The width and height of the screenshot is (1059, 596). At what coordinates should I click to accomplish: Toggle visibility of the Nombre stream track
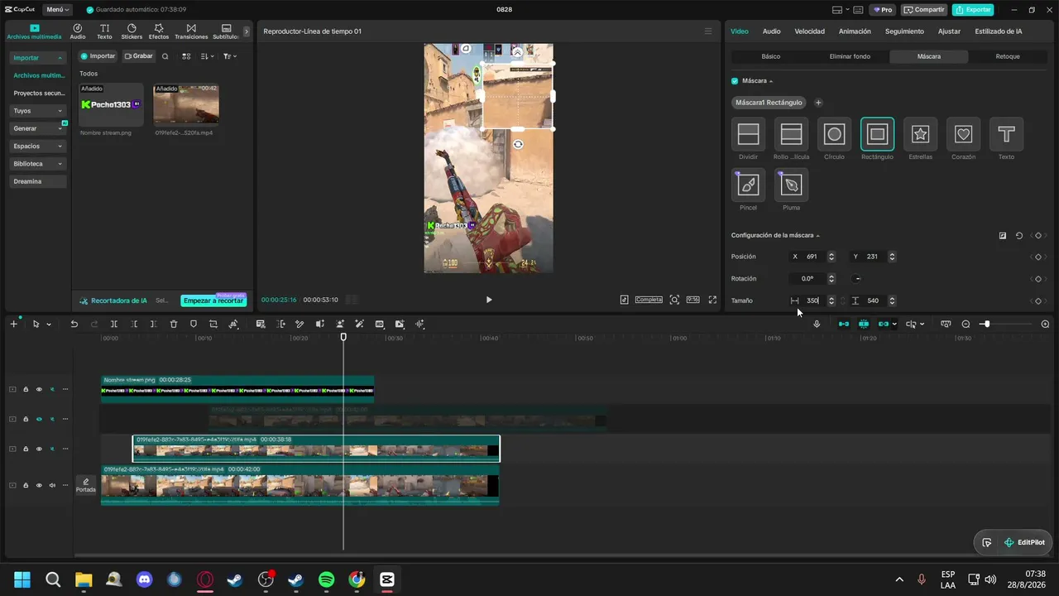point(39,389)
